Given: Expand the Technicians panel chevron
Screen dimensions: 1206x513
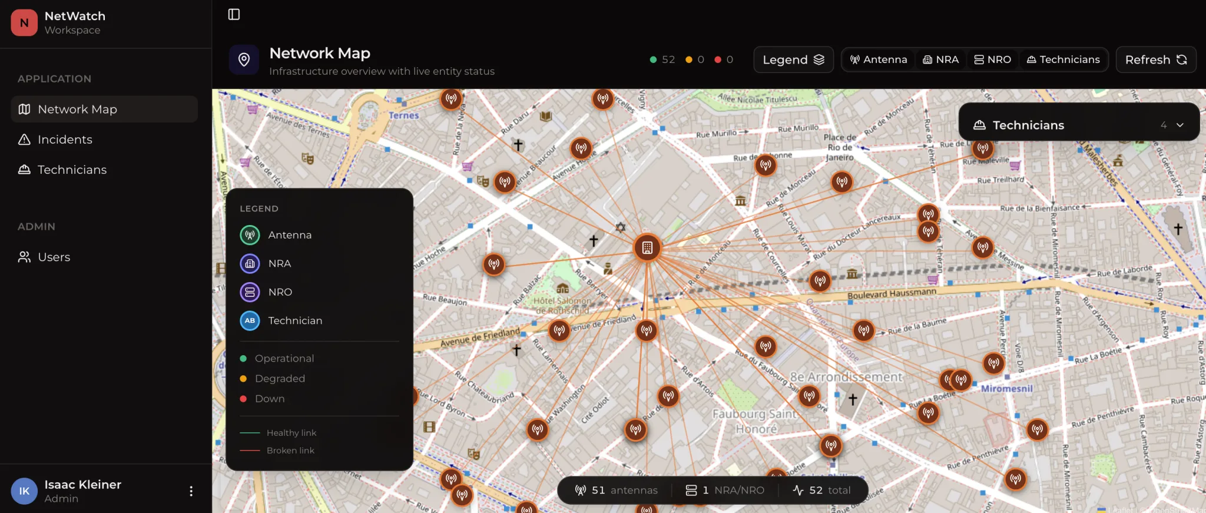Looking at the screenshot, I should coord(1180,125).
